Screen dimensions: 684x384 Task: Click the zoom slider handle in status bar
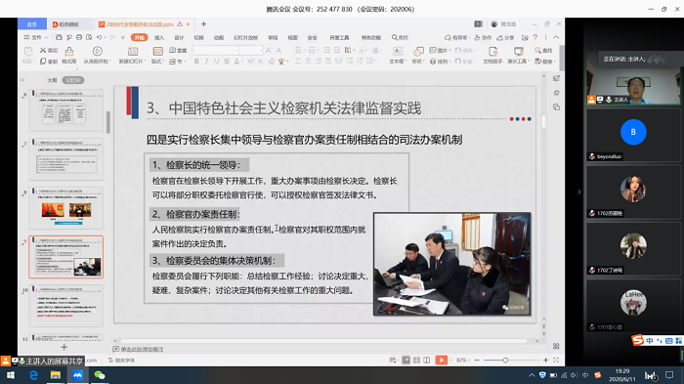505,360
